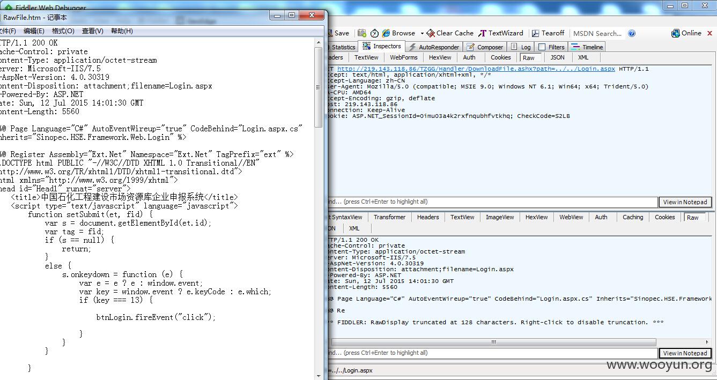Click the Notepad vertical scrollbar thumb
Screen dimensions: 717x380
pyautogui.click(x=319, y=87)
